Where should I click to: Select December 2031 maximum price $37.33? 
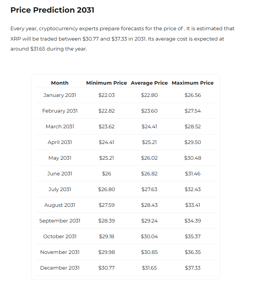193,268
